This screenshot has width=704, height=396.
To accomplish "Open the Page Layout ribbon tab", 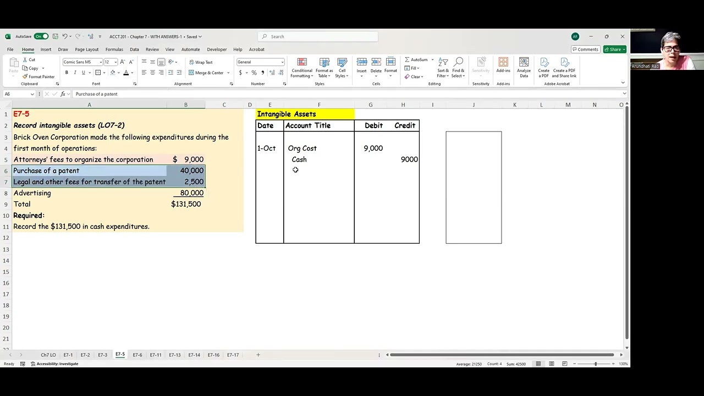I will [87, 50].
